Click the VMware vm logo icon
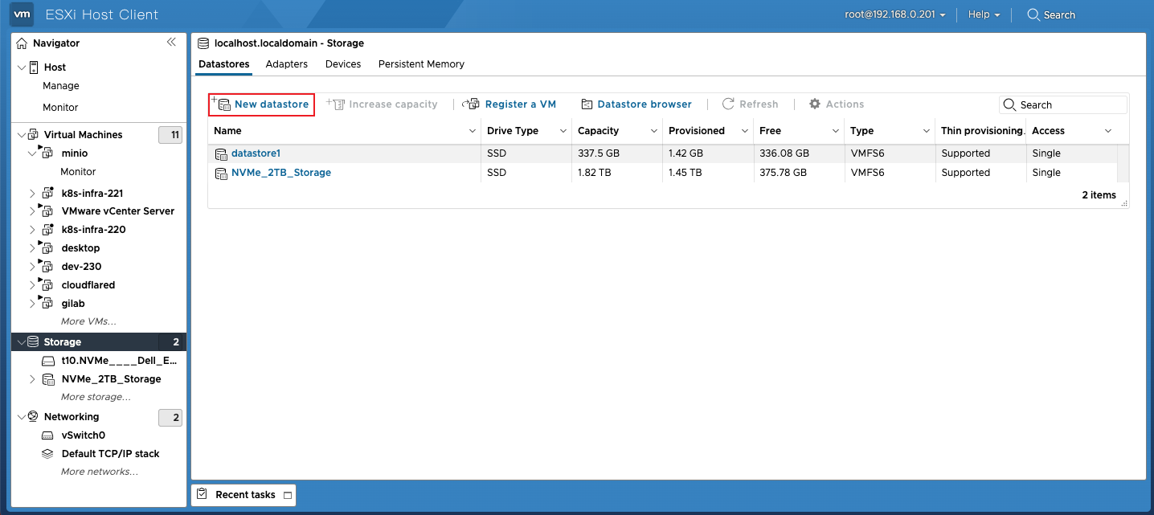This screenshot has width=1154, height=515. [x=23, y=14]
